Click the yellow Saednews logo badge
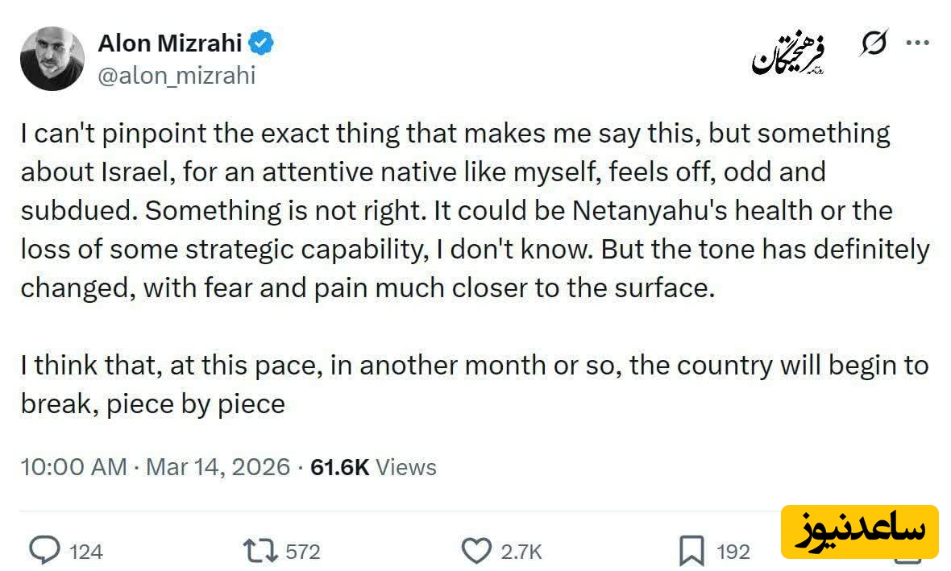Screen dimensions: 951x571 (860, 532)
